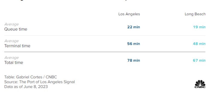This screenshot has height=101, width=217.
Task: Click the CNBC peacock logo
Action: 200,84
